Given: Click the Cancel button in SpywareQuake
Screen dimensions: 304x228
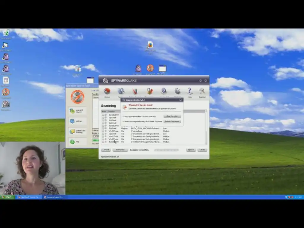Looking at the screenshot, I should [106, 150].
